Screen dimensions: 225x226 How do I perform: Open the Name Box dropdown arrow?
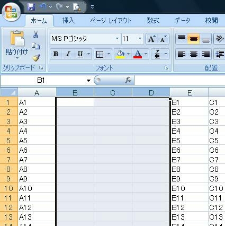[x=88, y=81]
